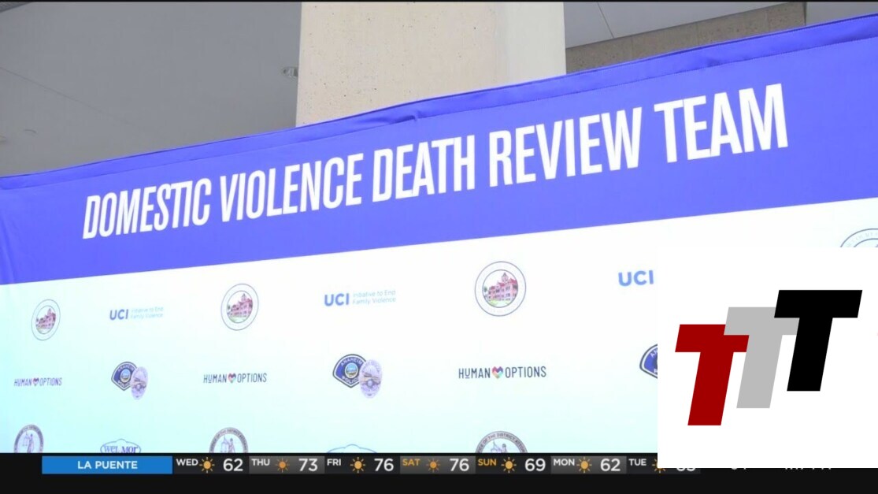The width and height of the screenshot is (878, 494).
Task: Click Thursday's 73 degree temperature
Action: (309, 465)
